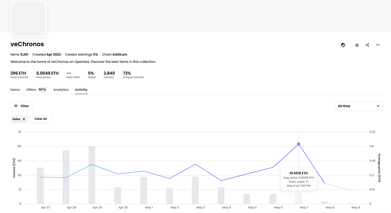Click the 296 ETH total volume stat
The width and height of the screenshot is (391, 213).
[19, 75]
